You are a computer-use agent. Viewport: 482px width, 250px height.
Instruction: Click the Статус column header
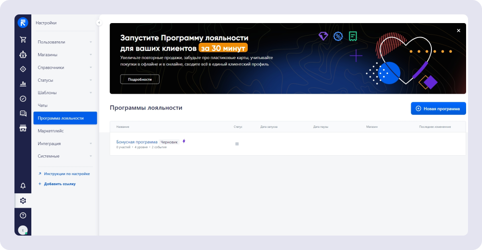pyautogui.click(x=238, y=127)
